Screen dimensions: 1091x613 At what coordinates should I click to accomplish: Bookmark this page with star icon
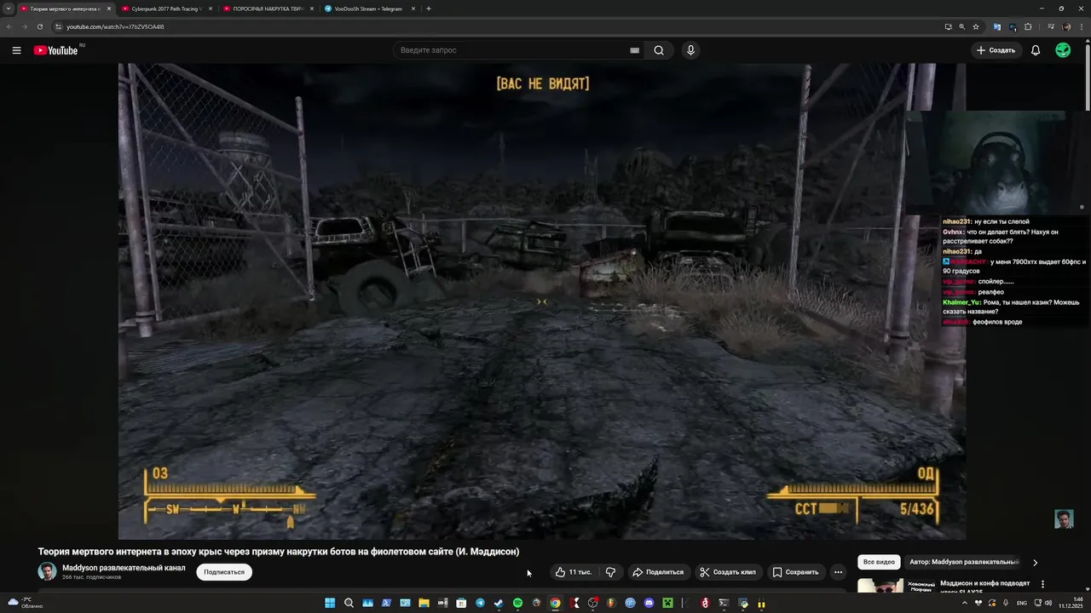(976, 26)
